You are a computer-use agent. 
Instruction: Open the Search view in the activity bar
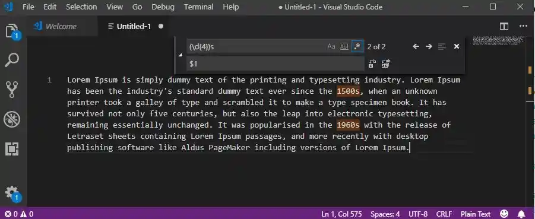pos(12,61)
